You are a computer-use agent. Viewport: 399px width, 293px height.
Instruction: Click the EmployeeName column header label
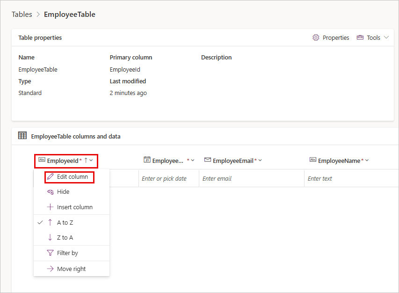(339, 161)
